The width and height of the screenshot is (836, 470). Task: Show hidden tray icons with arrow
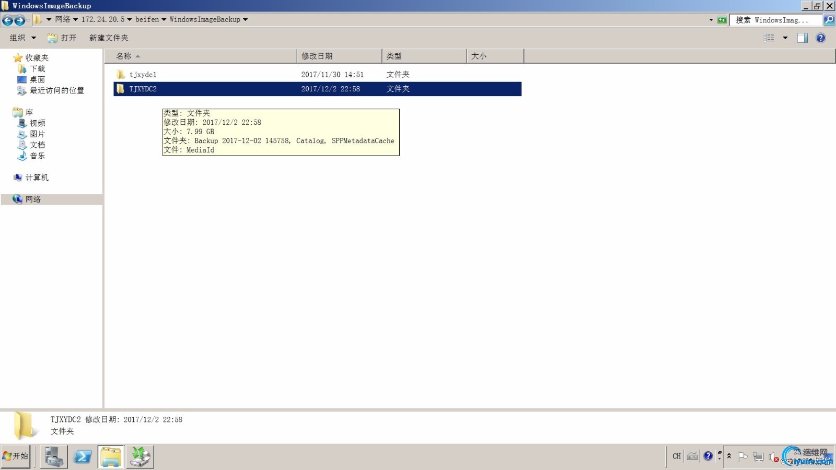pos(729,456)
